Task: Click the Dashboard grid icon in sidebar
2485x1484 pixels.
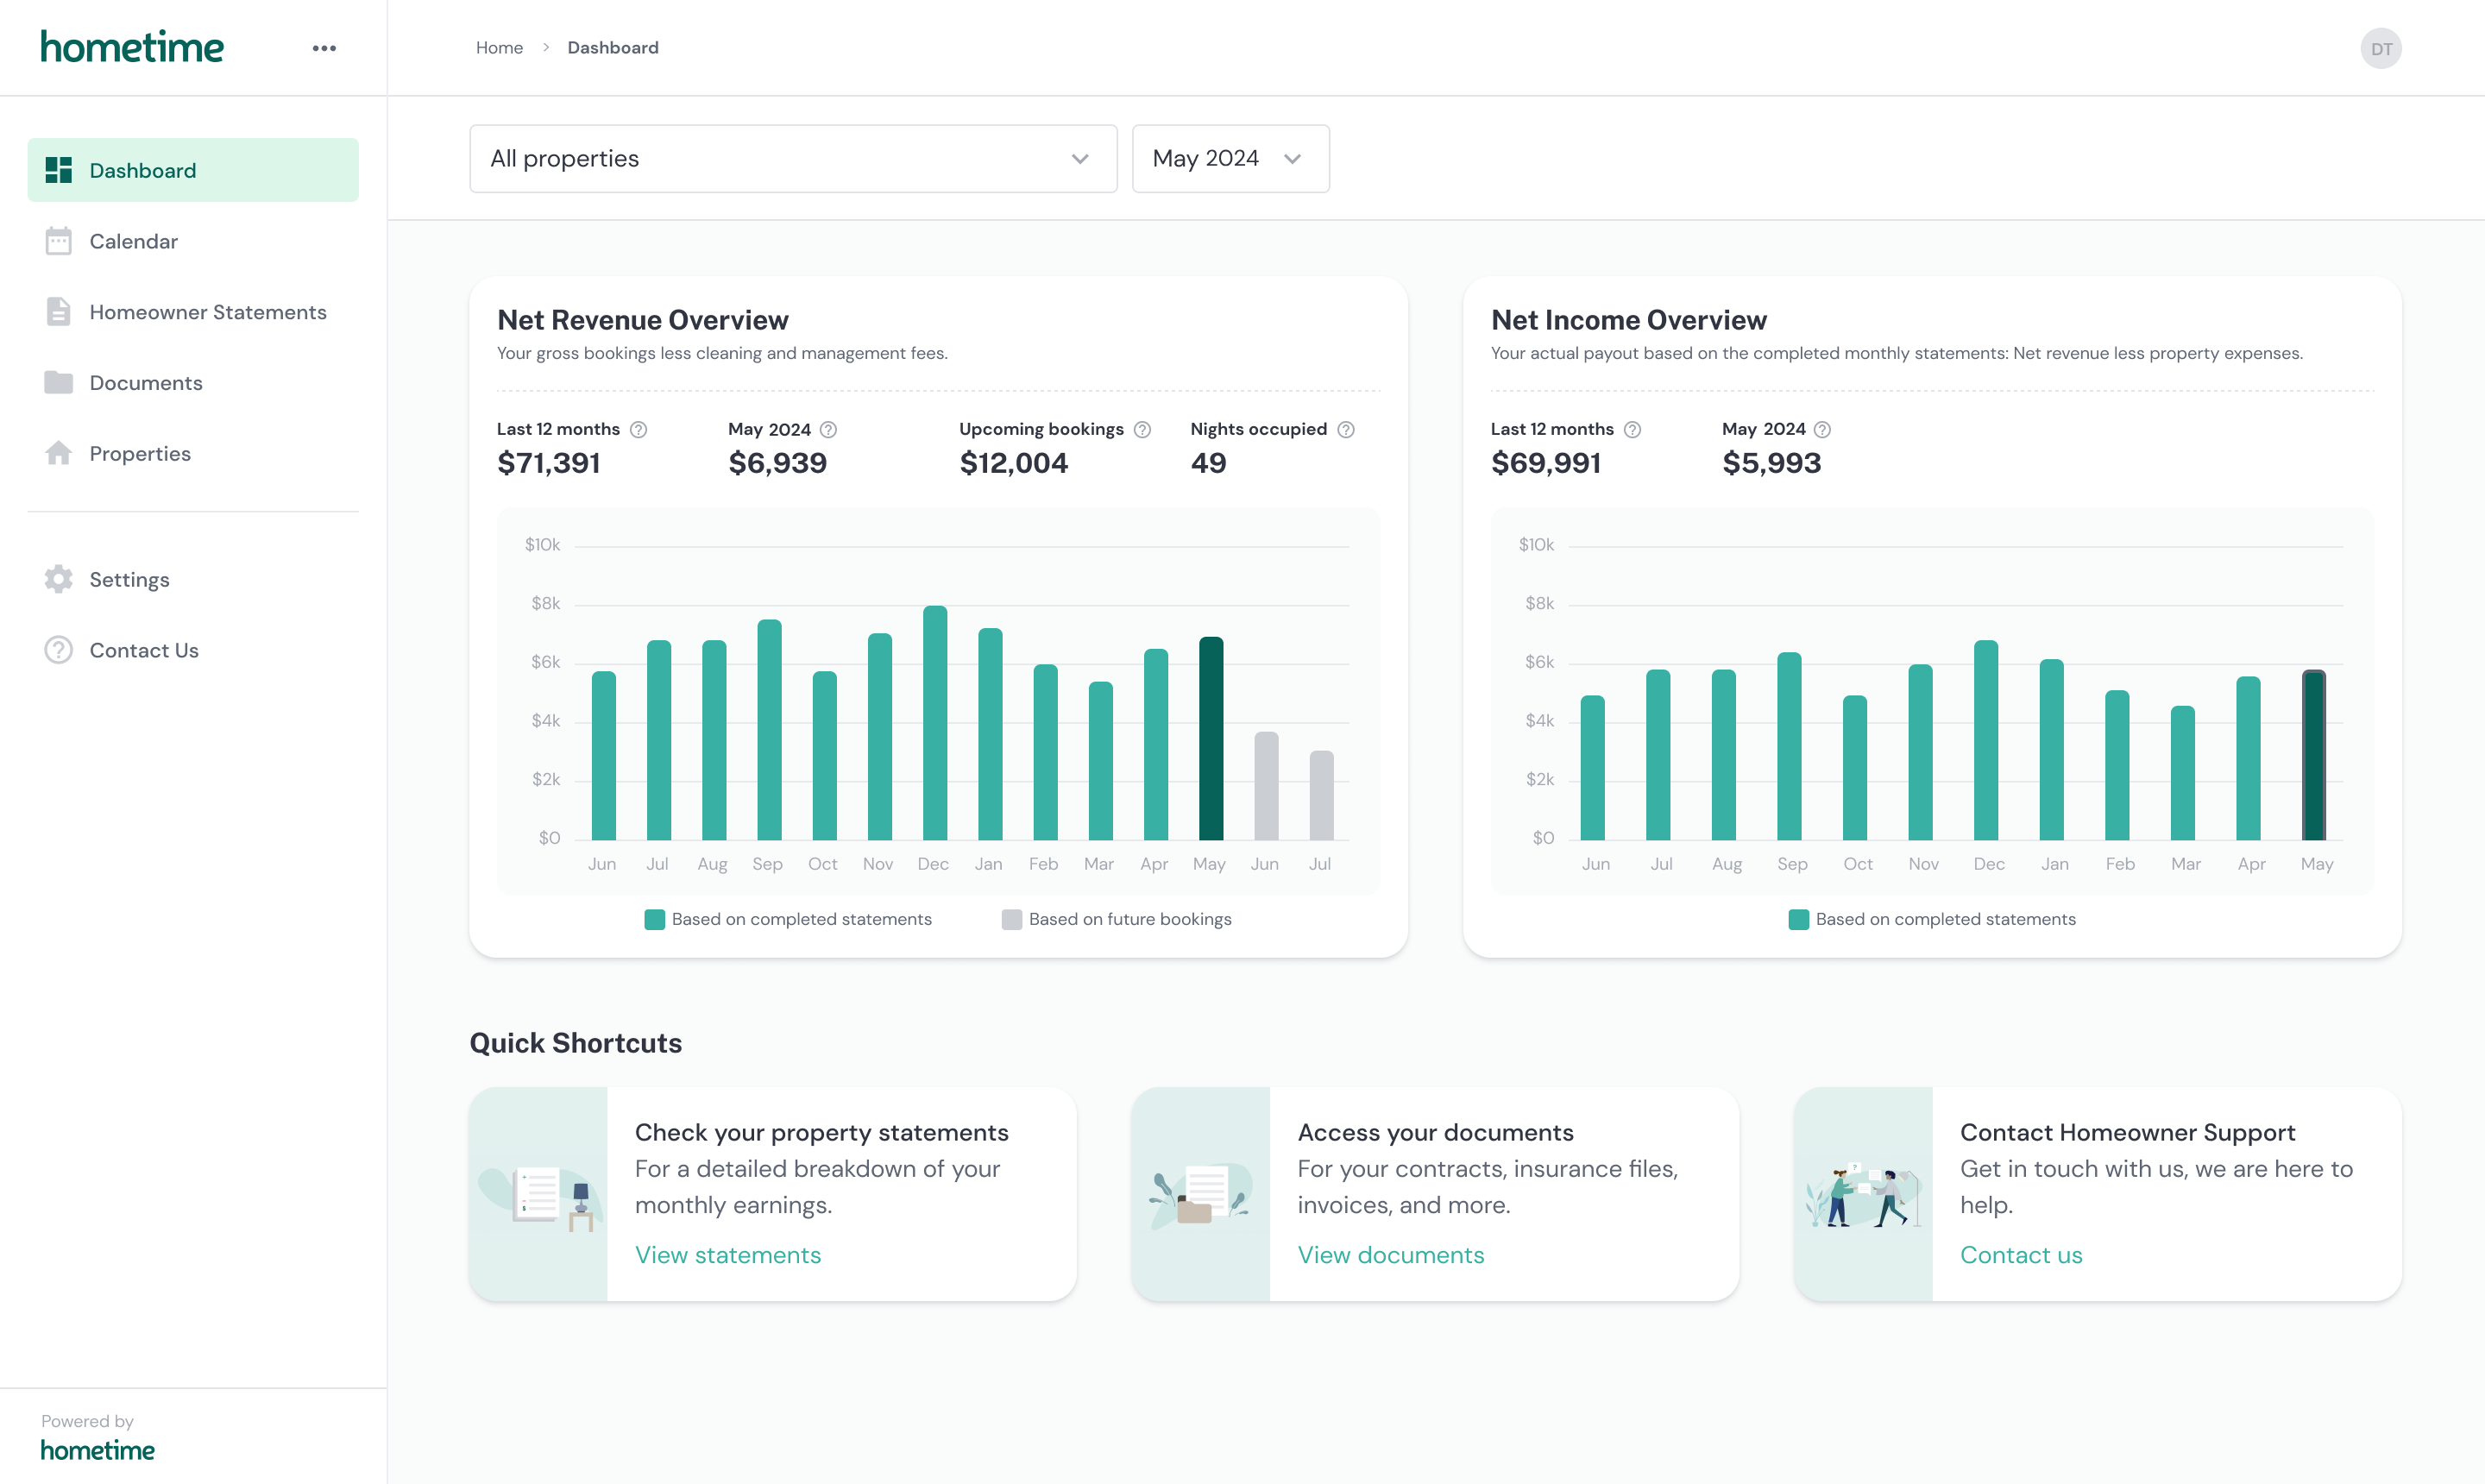Action: pos(59,170)
